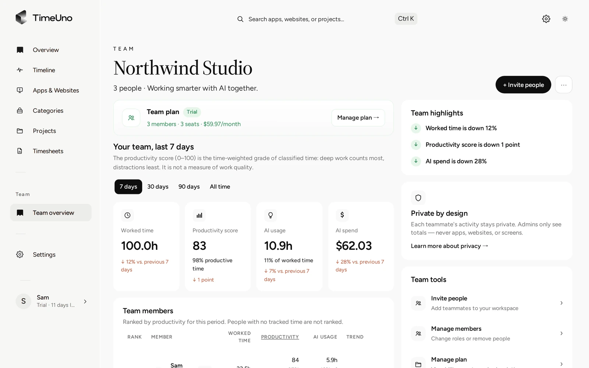Click the AI USAGE column header
Screen dimensions: 589x368
[325, 337]
